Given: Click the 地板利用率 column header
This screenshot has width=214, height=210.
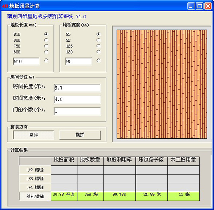Looking at the screenshot, I should [119, 161].
